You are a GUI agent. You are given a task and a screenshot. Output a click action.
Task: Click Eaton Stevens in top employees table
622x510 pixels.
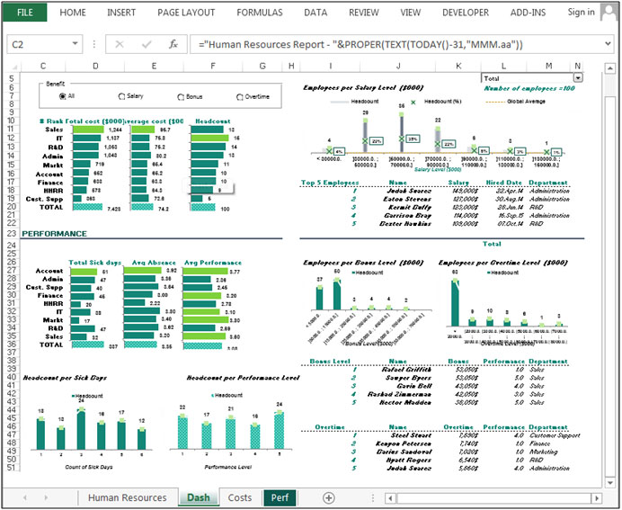tap(407, 200)
